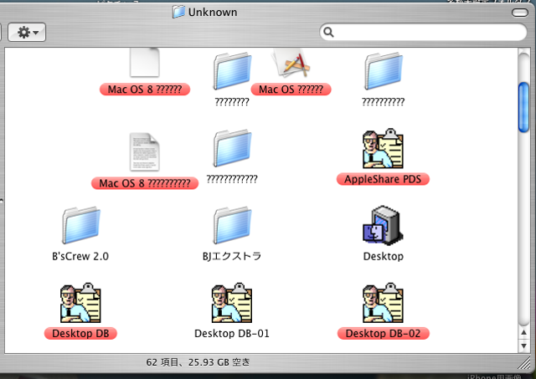Screen dimensions: 536x379
Task: Click the folder name ??????????
Action: [x=384, y=102]
